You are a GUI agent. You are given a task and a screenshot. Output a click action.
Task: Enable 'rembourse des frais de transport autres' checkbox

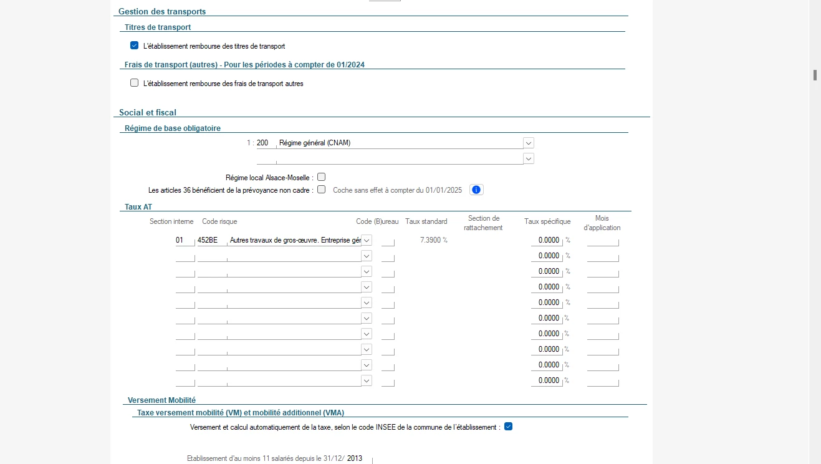point(134,83)
